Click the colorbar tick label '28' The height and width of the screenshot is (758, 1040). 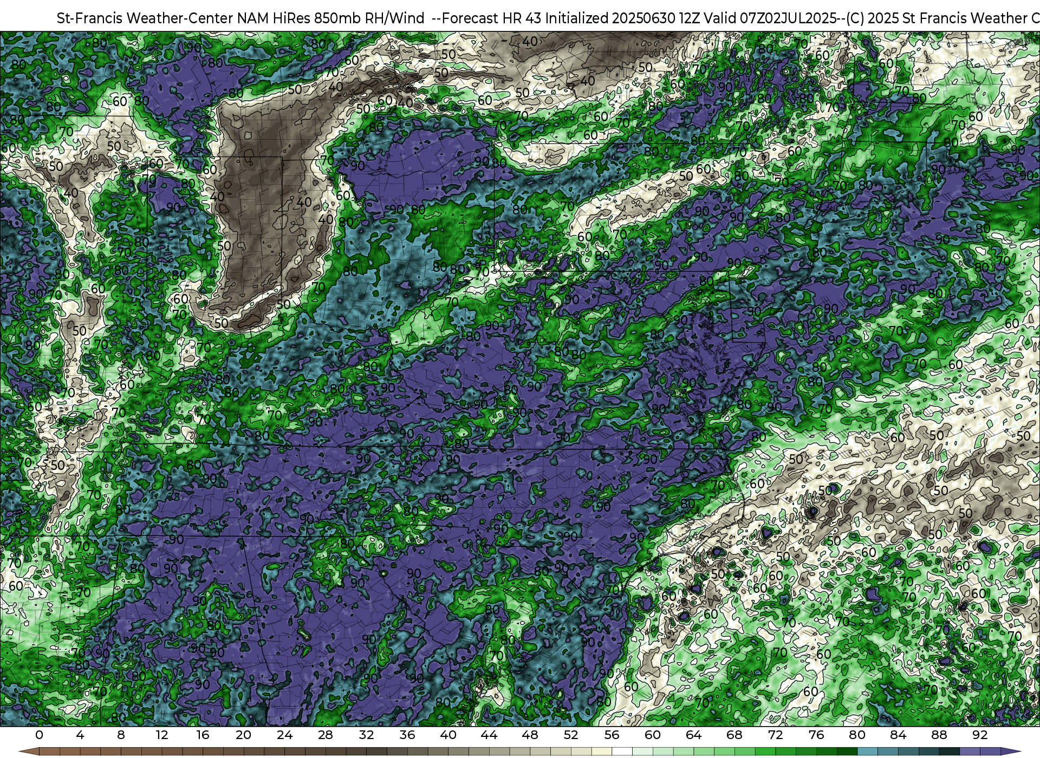[326, 735]
